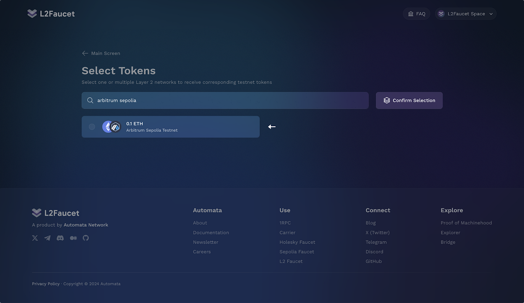
Task: Open the Documentation footer link
Action: click(211, 232)
